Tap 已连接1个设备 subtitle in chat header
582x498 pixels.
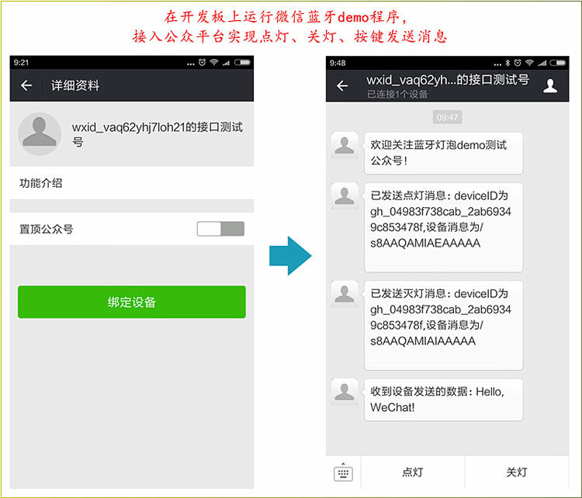coord(397,95)
